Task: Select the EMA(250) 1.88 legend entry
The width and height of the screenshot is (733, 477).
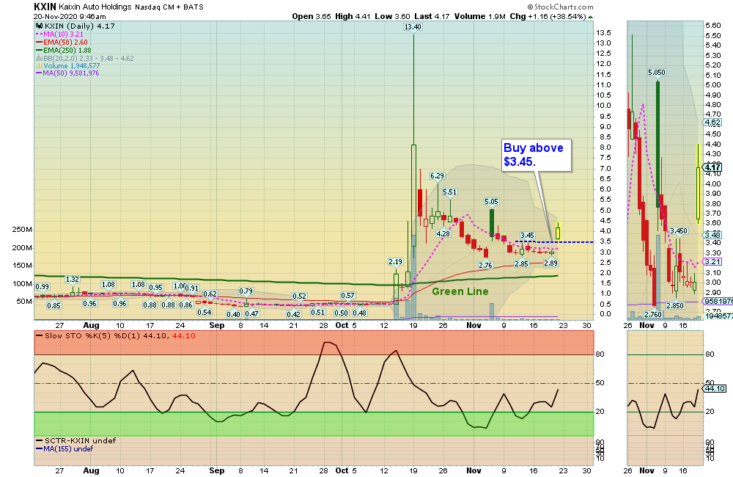Action: [64, 50]
